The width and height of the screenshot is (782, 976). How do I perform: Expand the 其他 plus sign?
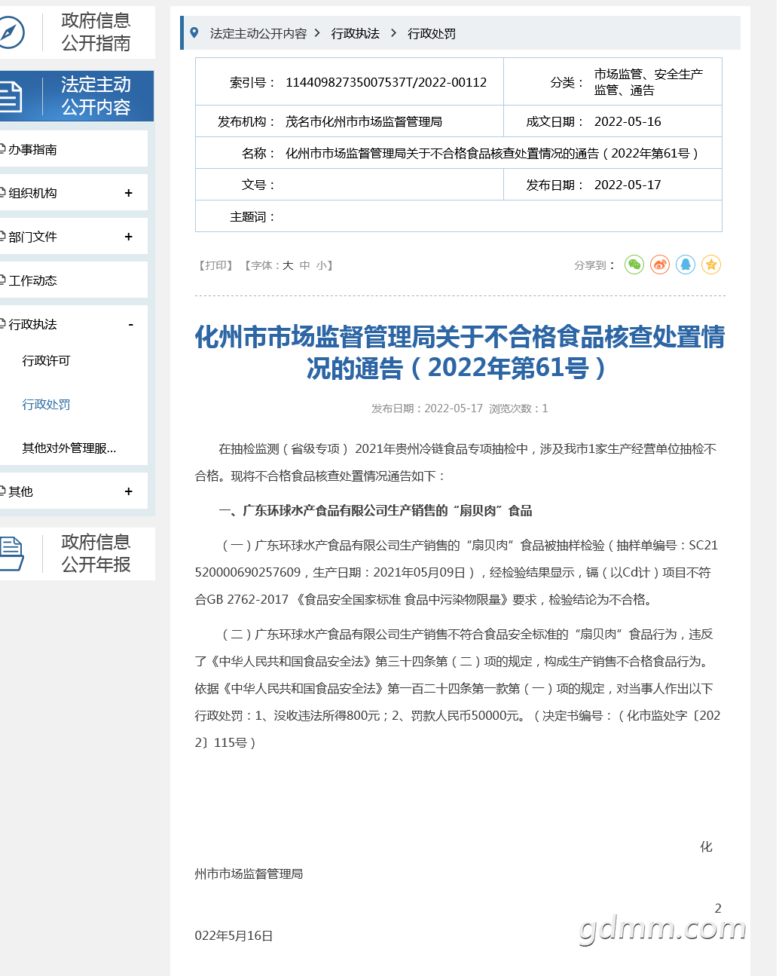pyautogui.click(x=128, y=491)
